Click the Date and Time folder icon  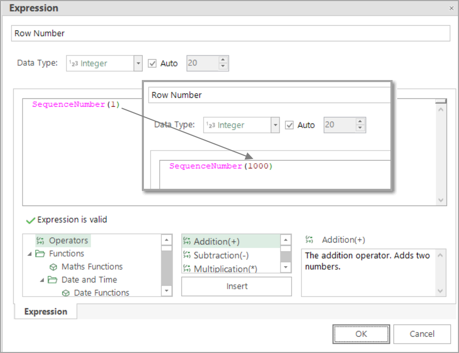(52, 280)
